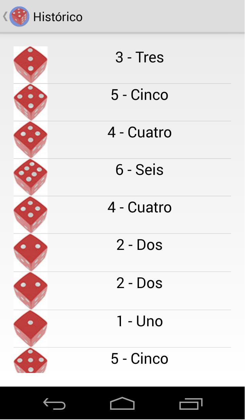This screenshot has width=245, height=420.
Task: Tap the Android back navigation icon
Action: pyautogui.click(x=54, y=404)
